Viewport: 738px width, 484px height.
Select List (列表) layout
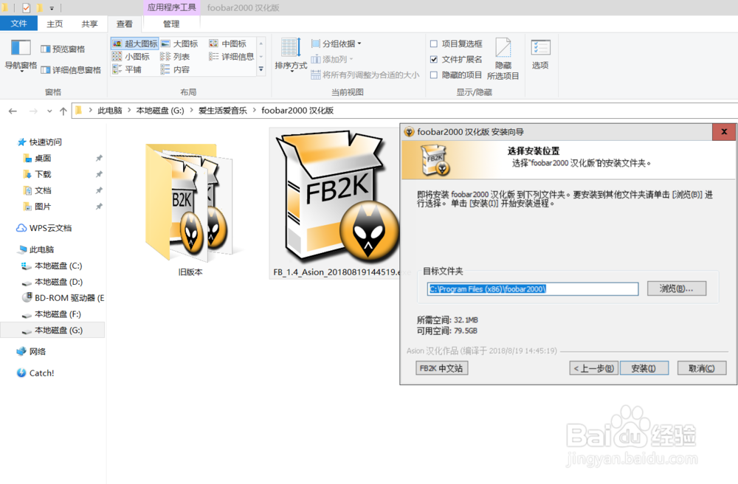coord(175,57)
